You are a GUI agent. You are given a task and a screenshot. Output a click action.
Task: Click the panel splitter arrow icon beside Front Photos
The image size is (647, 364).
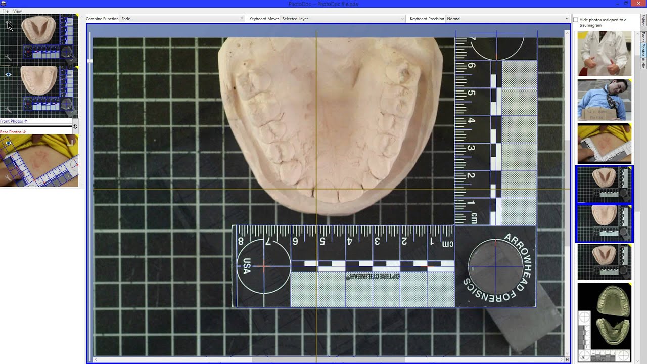coord(75,126)
